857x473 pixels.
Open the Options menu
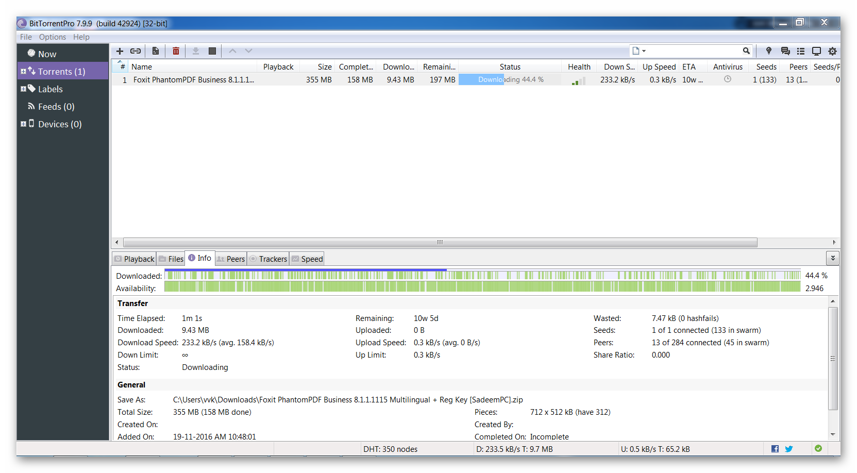(53, 37)
